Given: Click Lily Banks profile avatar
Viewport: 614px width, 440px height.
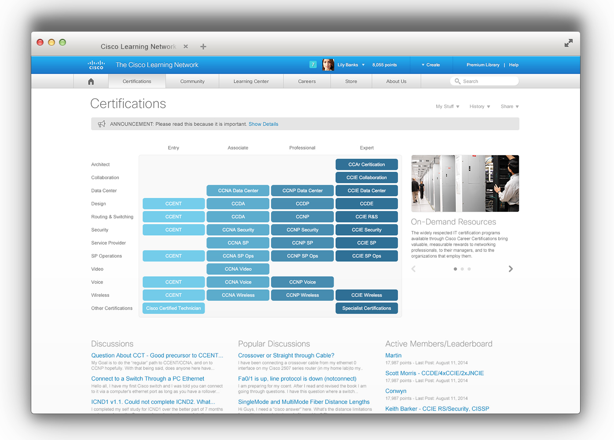Looking at the screenshot, I should pyautogui.click(x=328, y=65).
